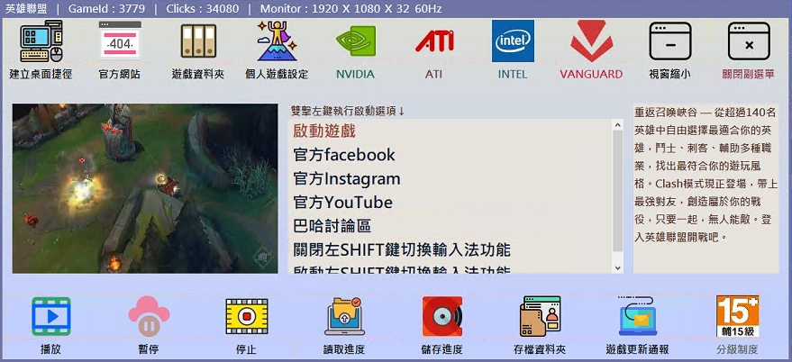This screenshot has width=792, height=362.
Task: Open 遊戲更新通報 game update report icon
Action: (x=637, y=317)
